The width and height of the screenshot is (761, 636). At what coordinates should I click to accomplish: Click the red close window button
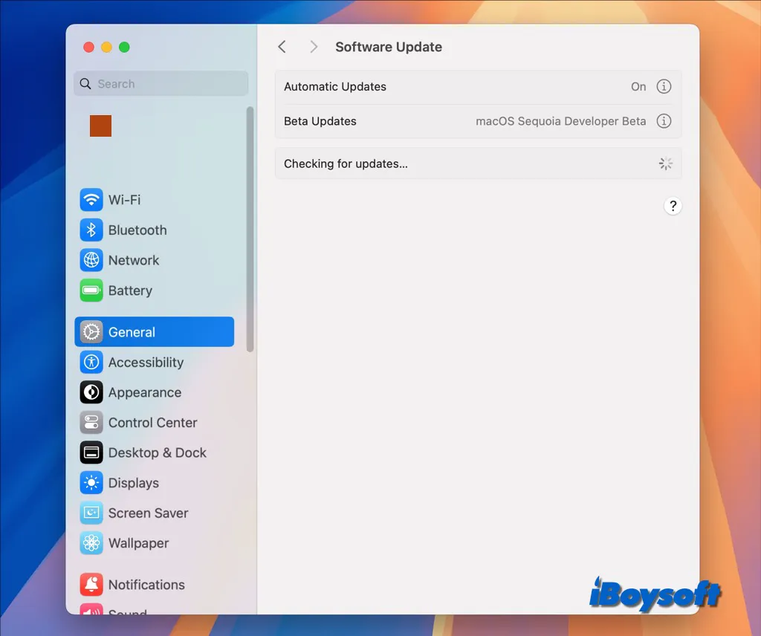[89, 47]
